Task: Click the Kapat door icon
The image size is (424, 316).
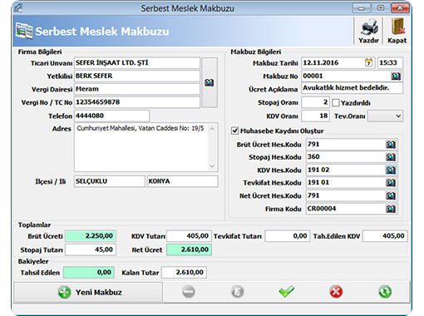Action: (397, 27)
